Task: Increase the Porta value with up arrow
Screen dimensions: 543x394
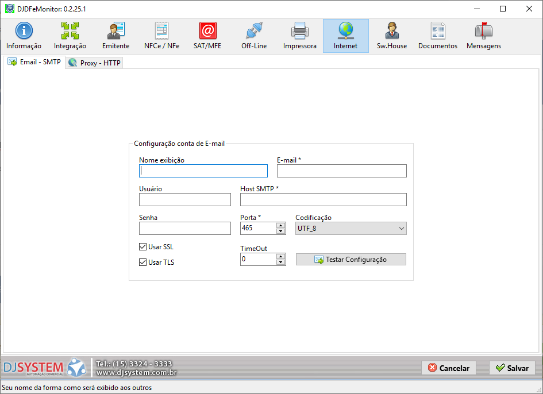Action: 281,226
